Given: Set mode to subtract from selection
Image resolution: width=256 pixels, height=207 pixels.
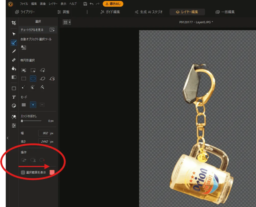Looking at the screenshot, I should [42, 105].
